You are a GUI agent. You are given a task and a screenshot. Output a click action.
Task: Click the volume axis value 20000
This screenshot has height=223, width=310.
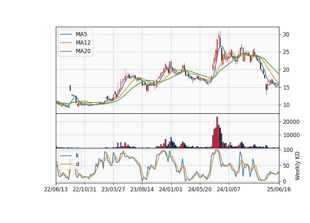[x=291, y=122]
